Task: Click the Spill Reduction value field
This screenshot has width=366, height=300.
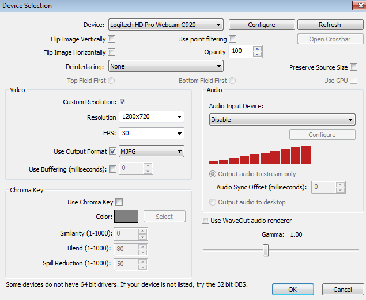Action: coord(126,264)
